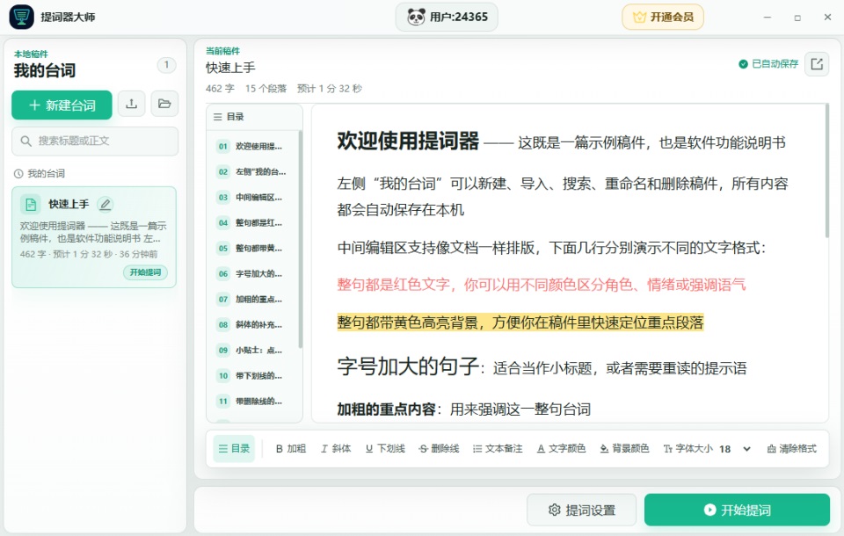The width and height of the screenshot is (844, 536).
Task: Open 提词设置 settings button
Action: tap(581, 510)
